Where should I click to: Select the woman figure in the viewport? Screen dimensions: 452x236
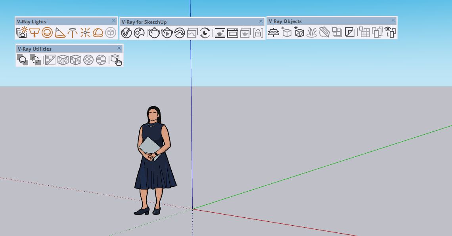point(155,166)
